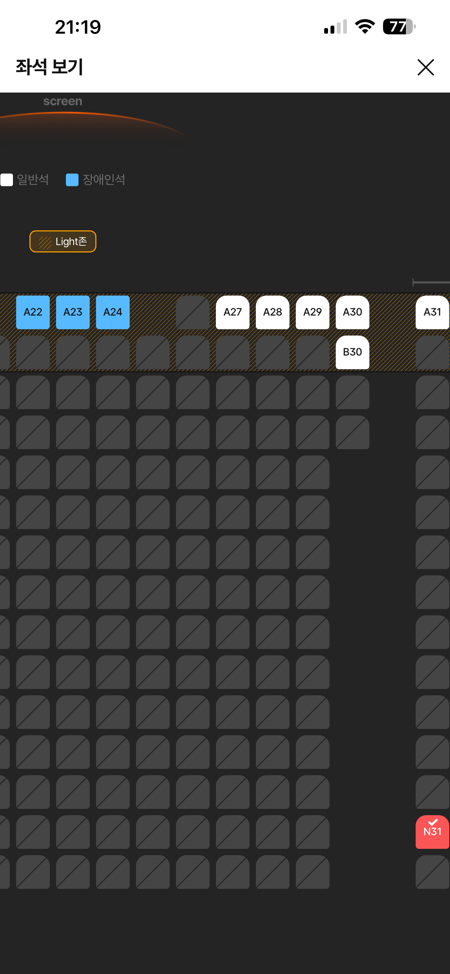Image resolution: width=450 pixels, height=974 pixels.
Task: Tap the Light존 zone label
Action: click(63, 241)
